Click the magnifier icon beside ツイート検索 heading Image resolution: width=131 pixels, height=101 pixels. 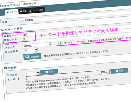pyautogui.click(x=3, y=30)
